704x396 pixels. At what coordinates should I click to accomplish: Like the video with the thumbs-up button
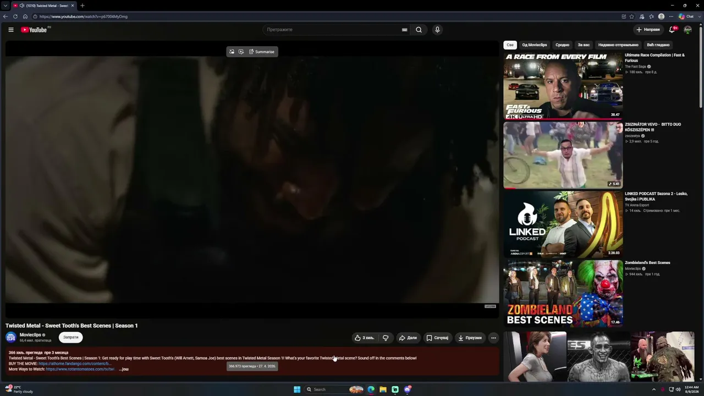click(x=364, y=338)
